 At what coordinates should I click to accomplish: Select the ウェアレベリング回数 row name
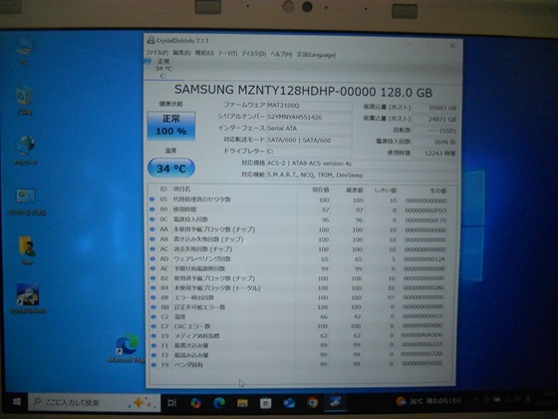(202, 258)
